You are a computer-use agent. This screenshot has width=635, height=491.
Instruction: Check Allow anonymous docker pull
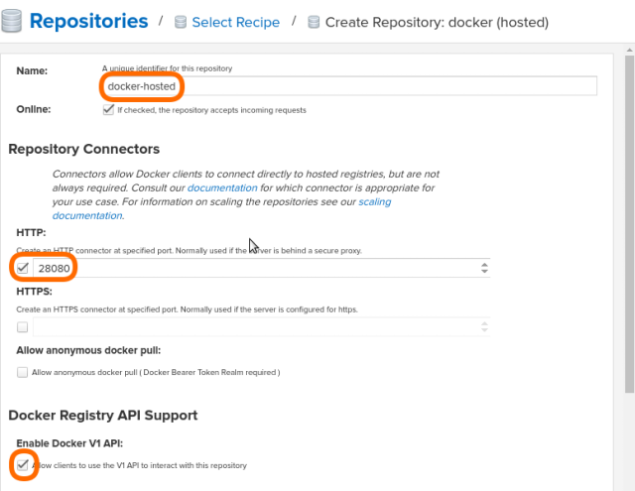[23, 372]
